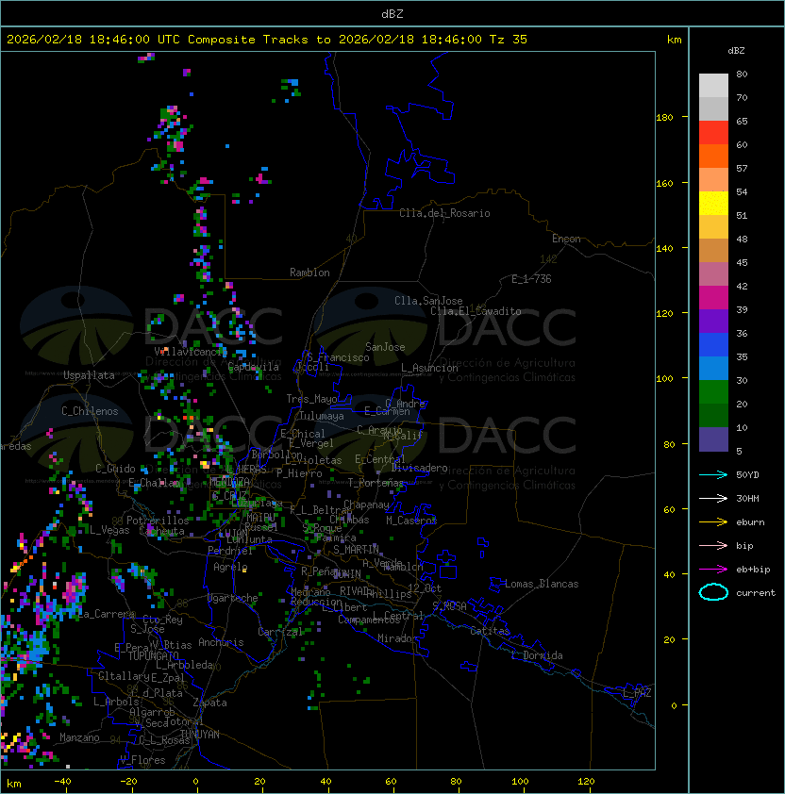Click the L_Dormida map label

pos(537,655)
